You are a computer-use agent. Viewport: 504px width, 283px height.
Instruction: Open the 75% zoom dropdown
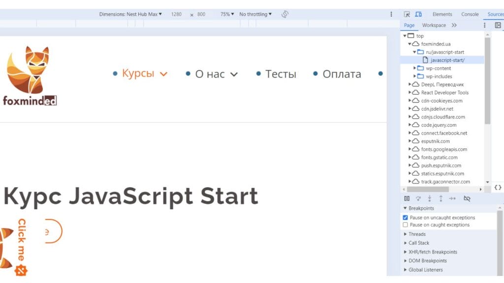[227, 14]
